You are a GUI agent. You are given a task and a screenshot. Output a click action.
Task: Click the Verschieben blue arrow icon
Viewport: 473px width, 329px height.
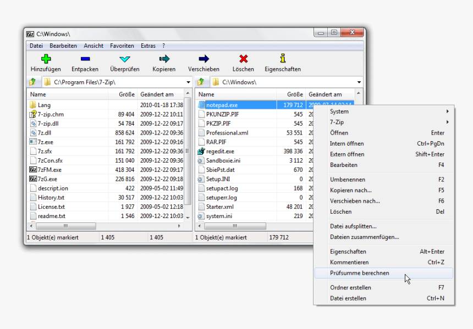204,59
